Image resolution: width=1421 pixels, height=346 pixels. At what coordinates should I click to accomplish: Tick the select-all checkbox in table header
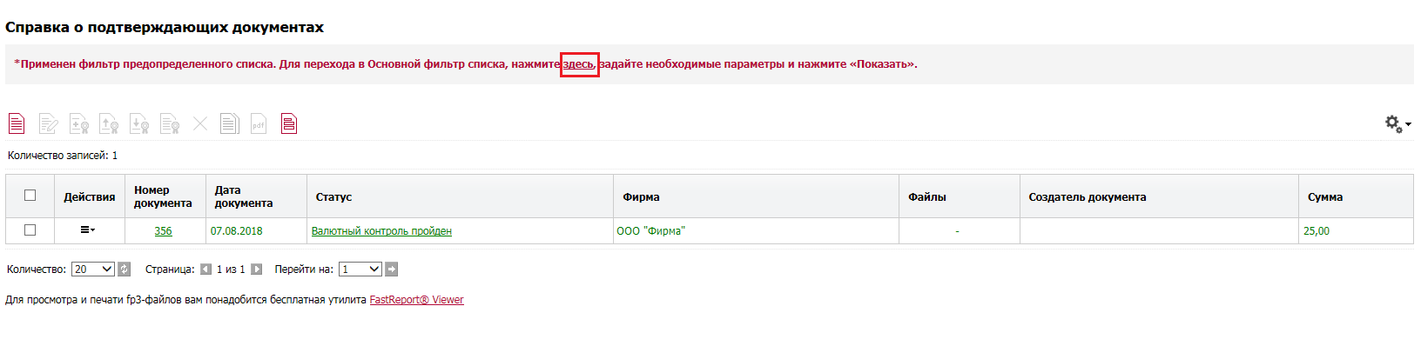point(30,195)
